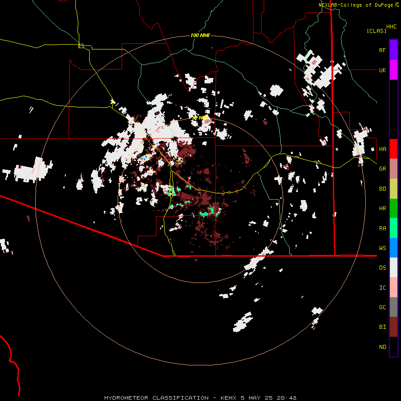Click the [CLAS] units label

point(376,31)
